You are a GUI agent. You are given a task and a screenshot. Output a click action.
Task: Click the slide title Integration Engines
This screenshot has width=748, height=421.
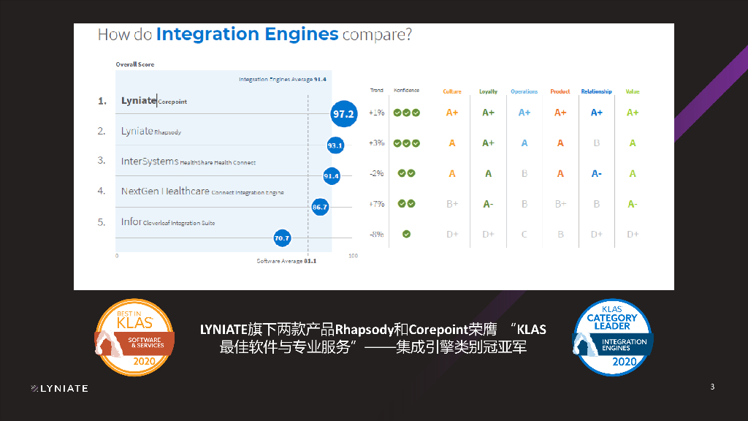point(247,34)
